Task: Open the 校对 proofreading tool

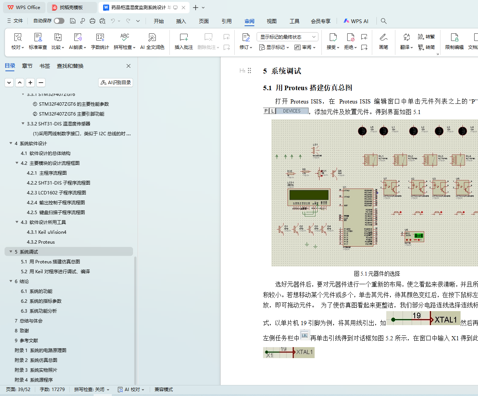Action: tap(17, 41)
